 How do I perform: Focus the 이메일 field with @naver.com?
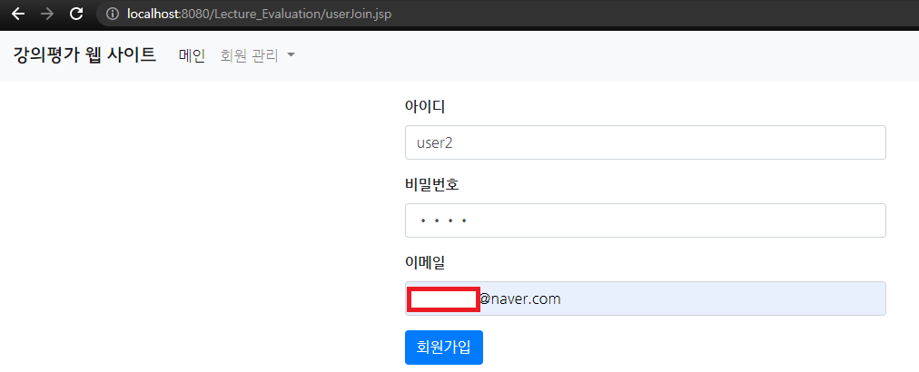click(x=646, y=299)
